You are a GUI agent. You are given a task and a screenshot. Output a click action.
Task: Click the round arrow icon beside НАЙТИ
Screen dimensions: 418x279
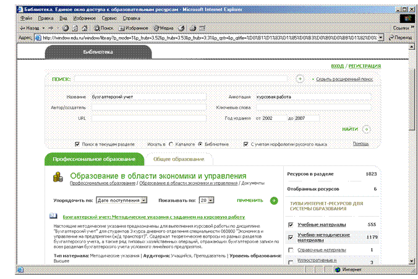click(366, 130)
